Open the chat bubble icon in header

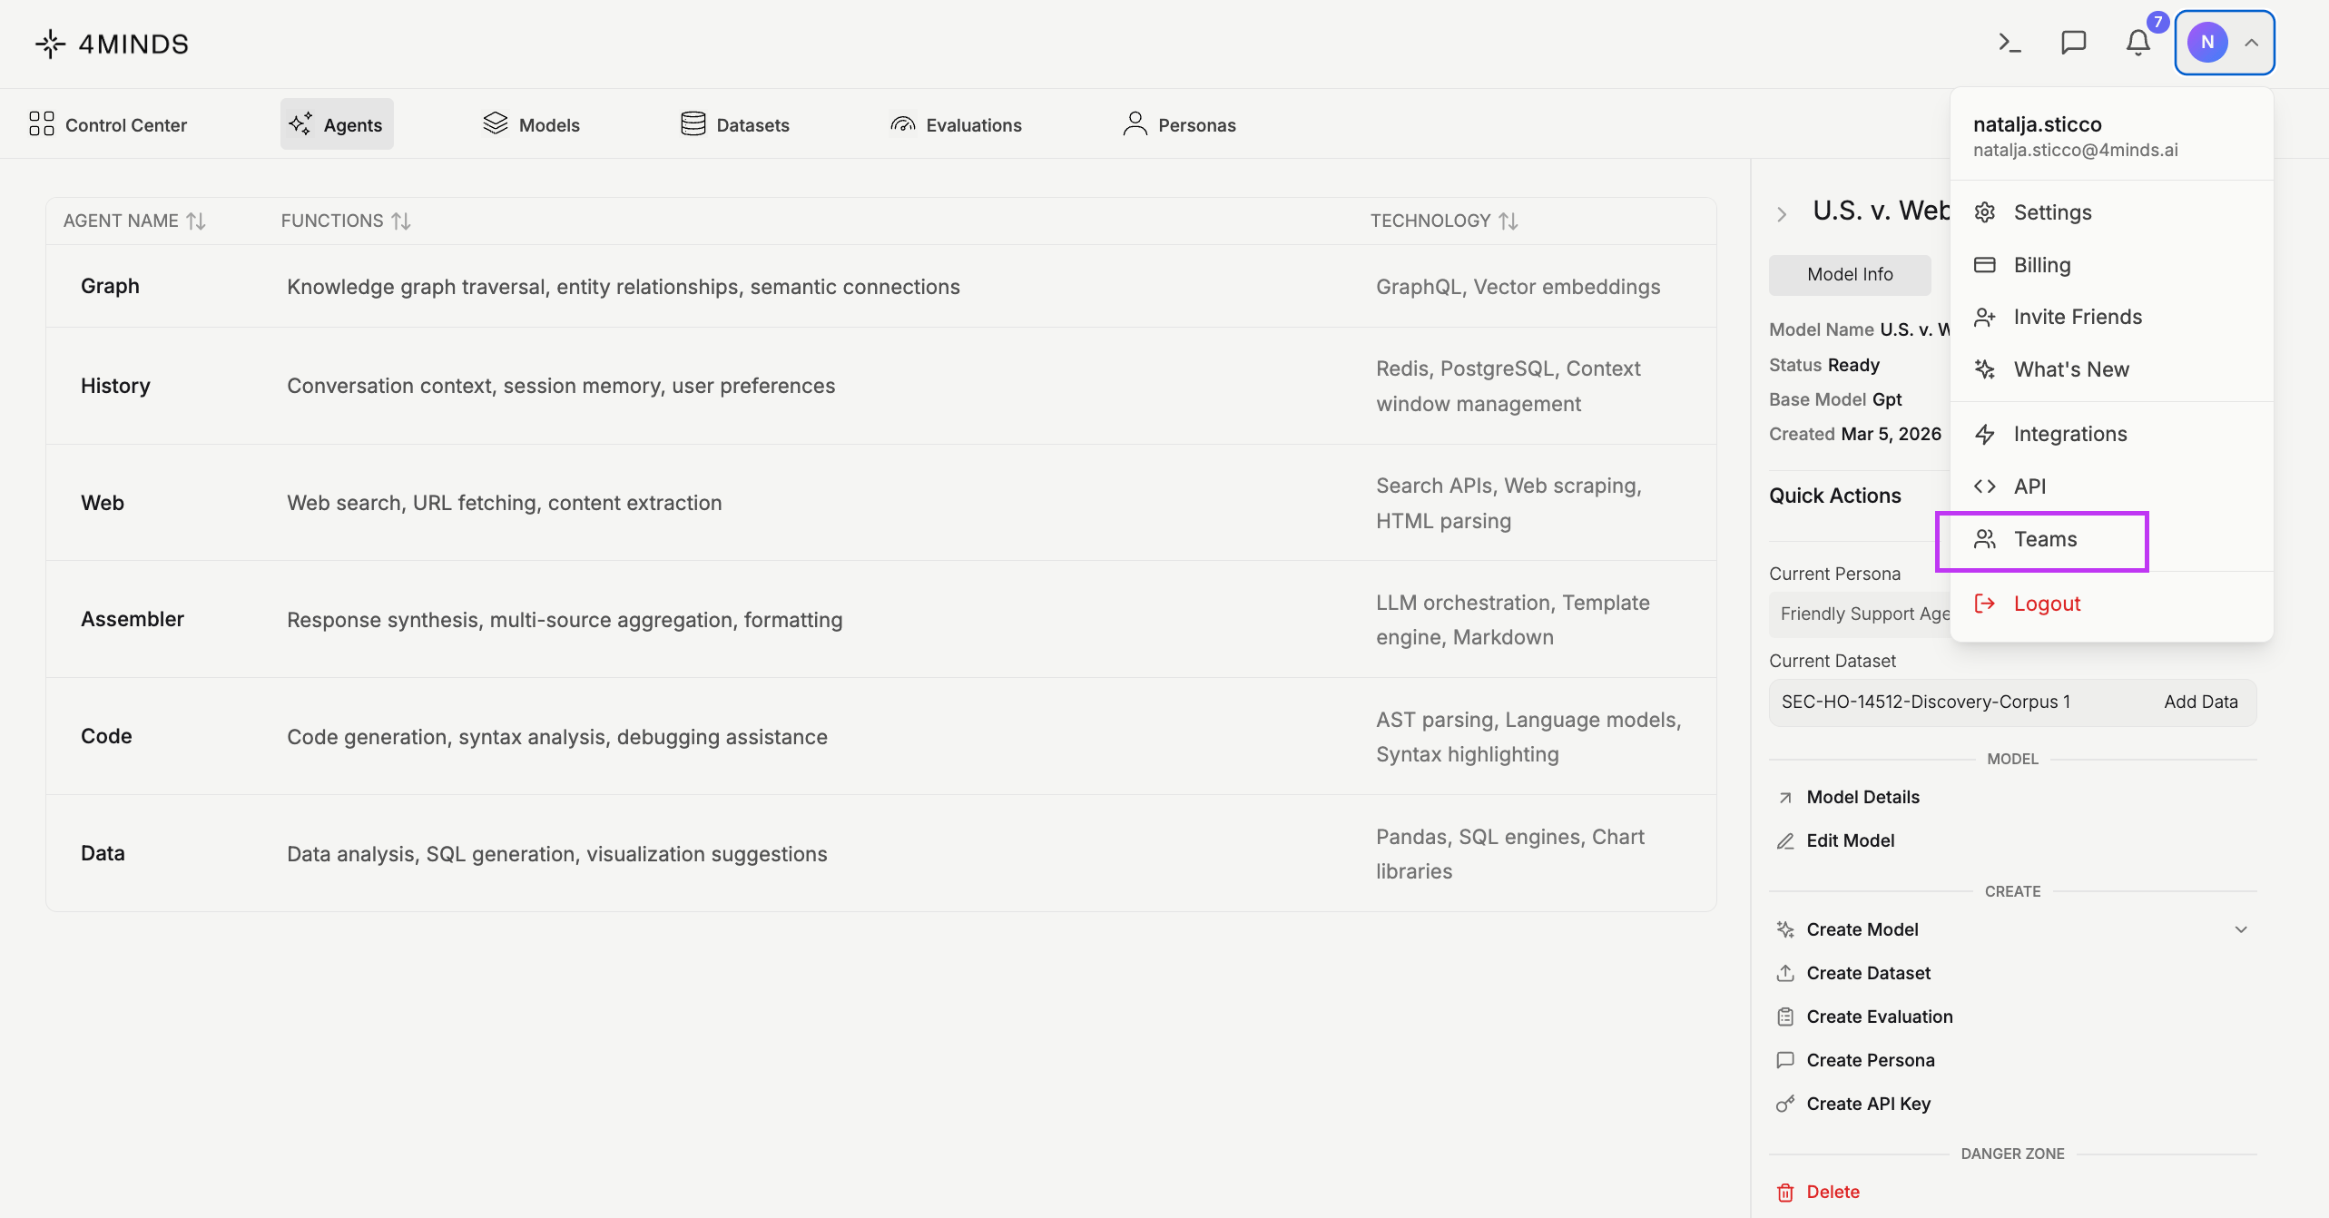(x=2074, y=43)
